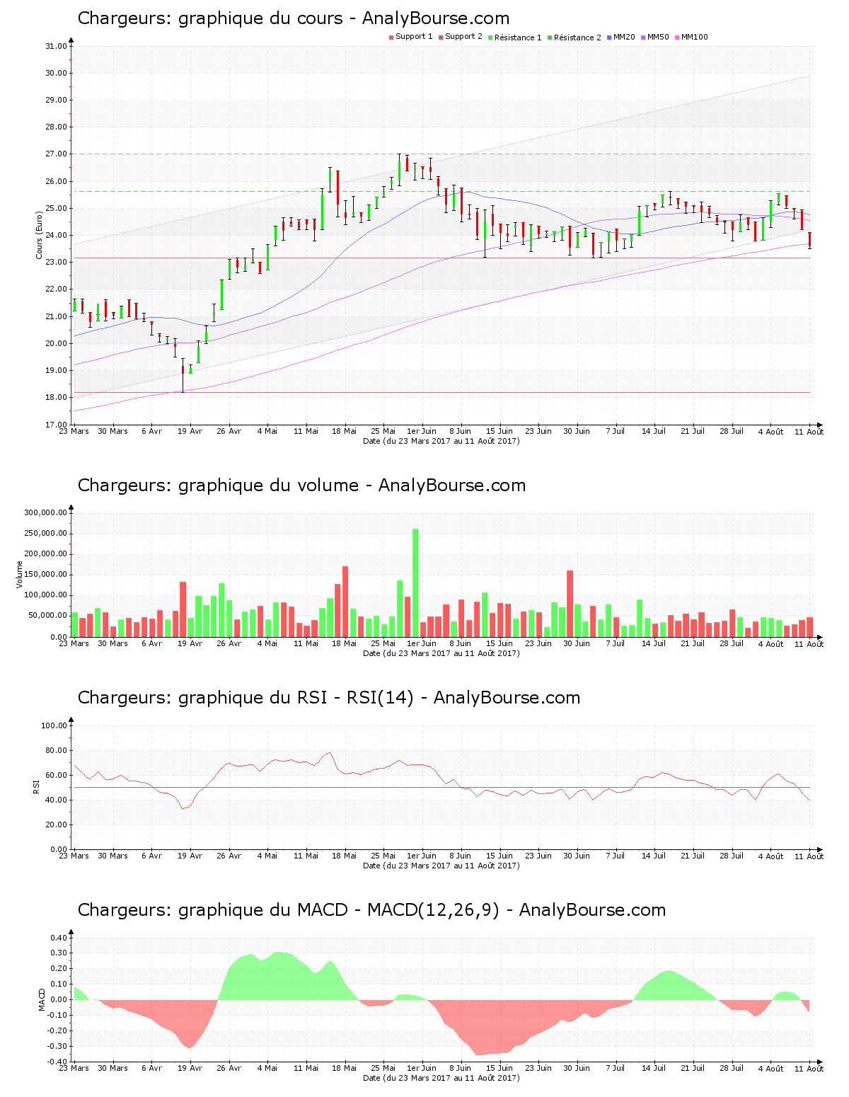Click the 17.00 price axis value

(56, 425)
